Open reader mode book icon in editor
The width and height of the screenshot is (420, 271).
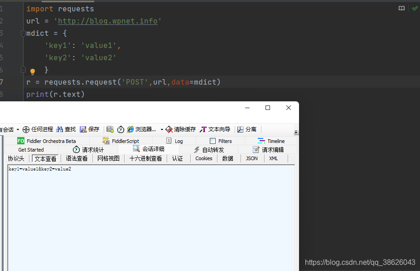pos(401,8)
